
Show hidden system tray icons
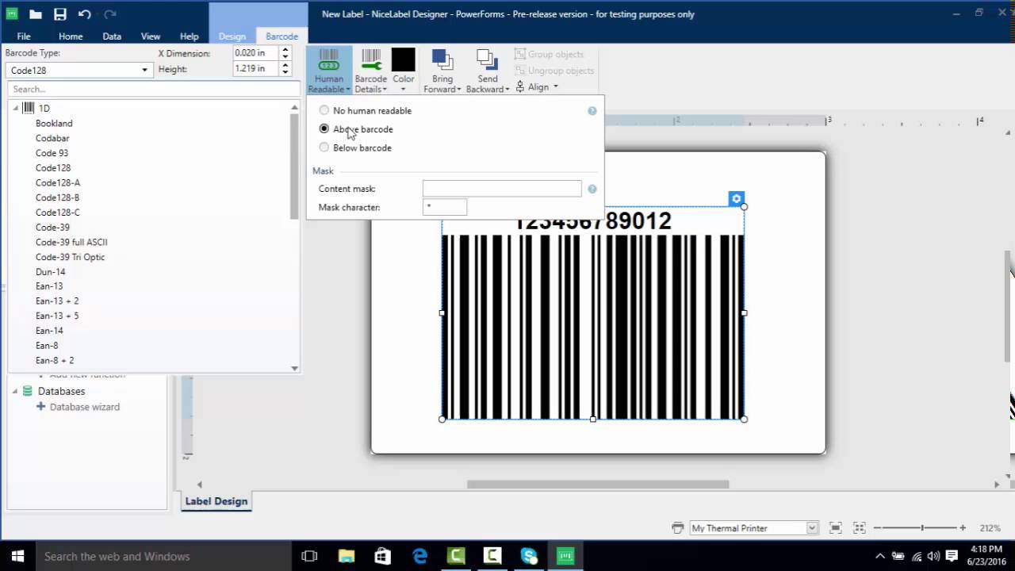point(880,556)
